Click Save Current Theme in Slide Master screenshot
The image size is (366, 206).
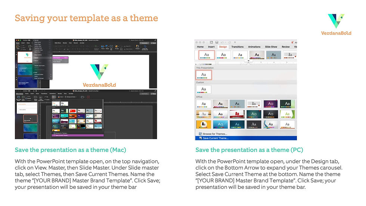[x=77, y=135]
